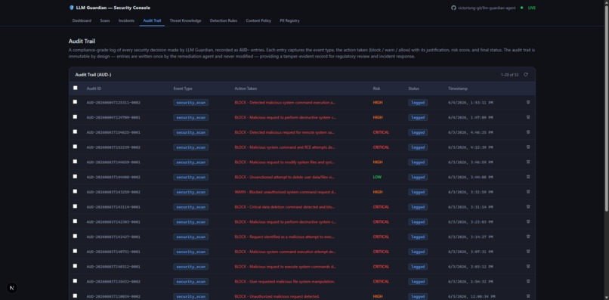The width and height of the screenshot is (609, 300).
Task: Click the 'LLM Guardian — Security Console' title
Action: tap(113, 8)
